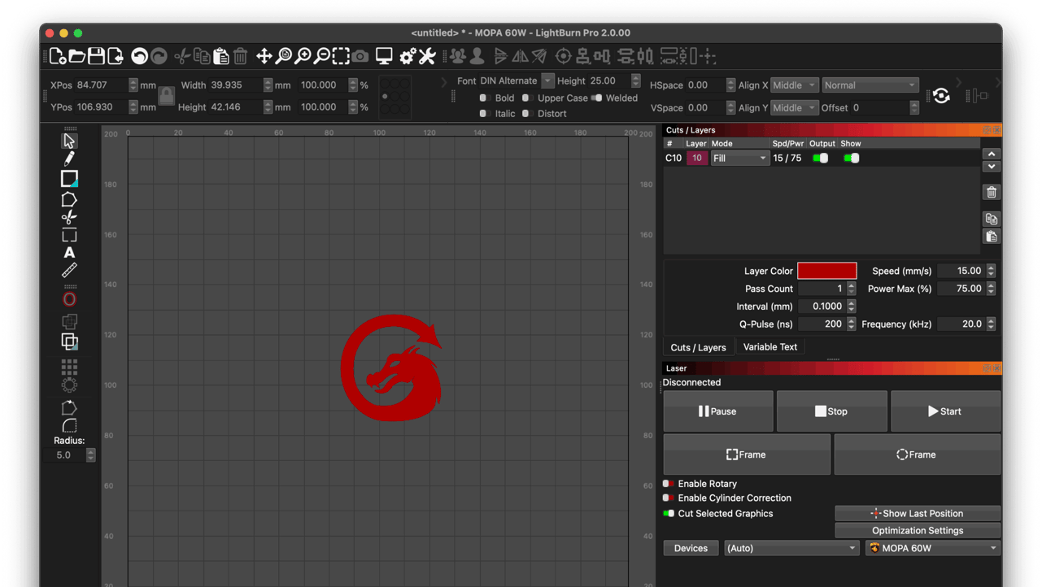Viewport: 1042px width, 587px height.
Task: Select the Cuts / Layers tab
Action: 698,347
